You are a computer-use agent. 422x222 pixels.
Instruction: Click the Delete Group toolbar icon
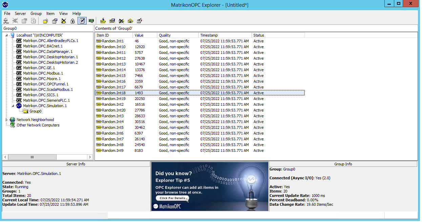pyautogui.click(x=64, y=21)
